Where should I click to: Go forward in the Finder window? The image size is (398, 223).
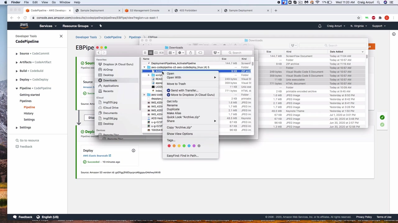(104, 53)
